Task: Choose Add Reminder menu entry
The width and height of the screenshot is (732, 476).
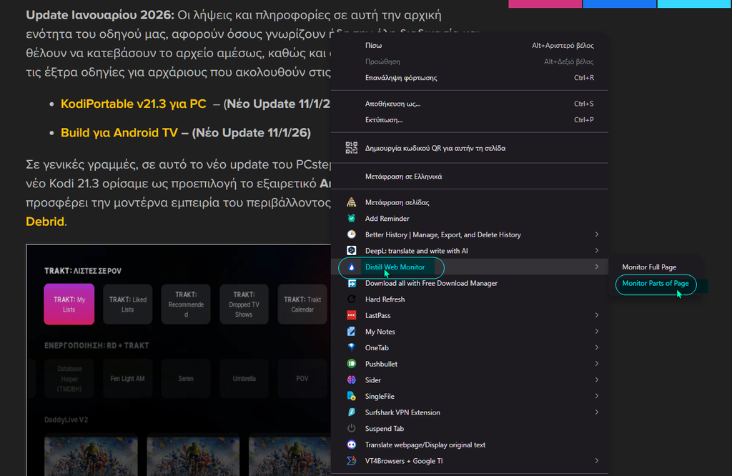Action: tap(470, 219)
